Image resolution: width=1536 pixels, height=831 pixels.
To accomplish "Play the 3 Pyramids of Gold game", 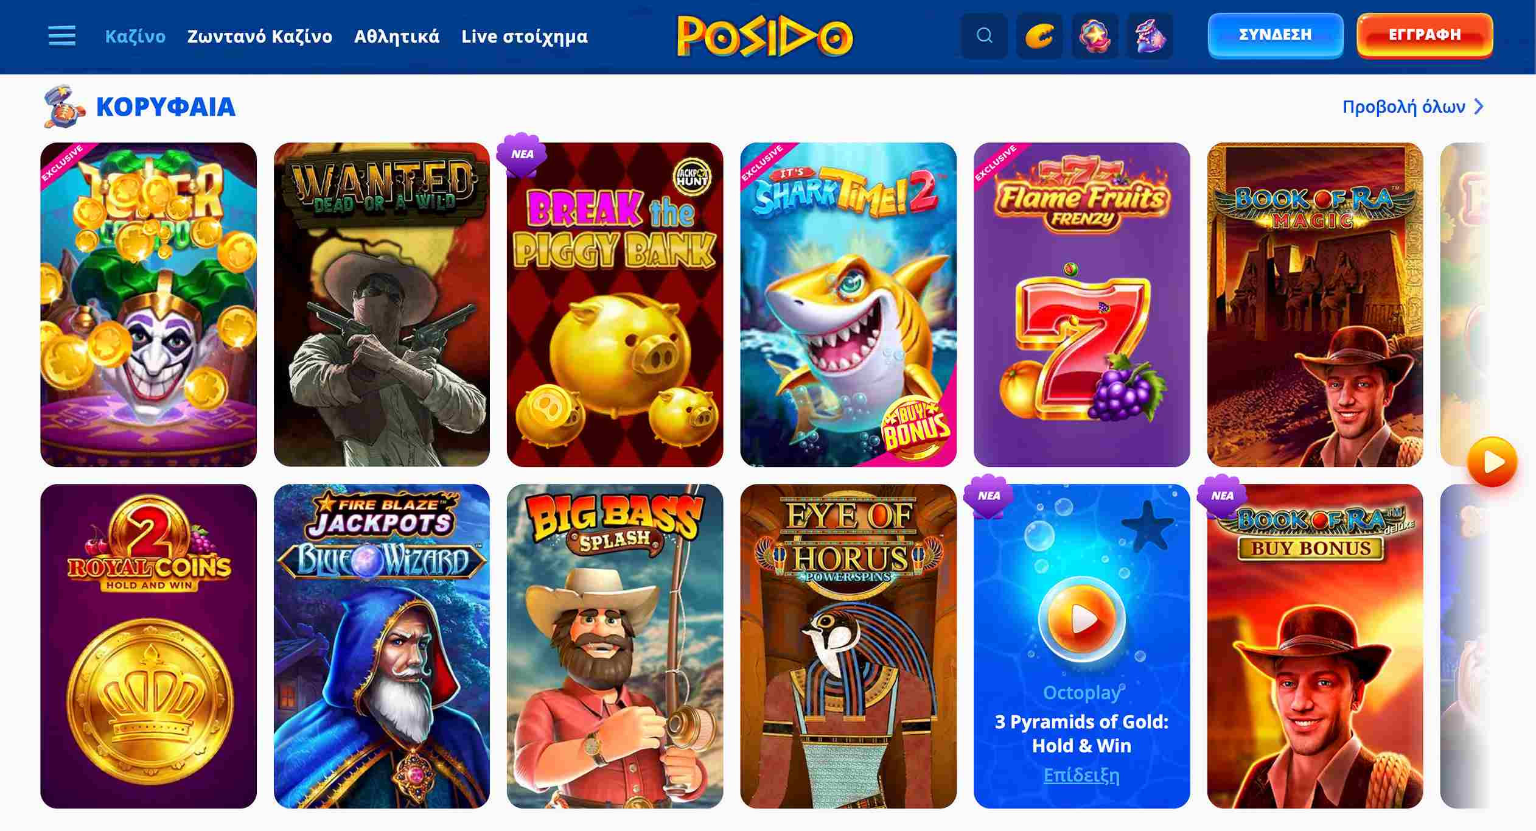I will pos(1081,619).
